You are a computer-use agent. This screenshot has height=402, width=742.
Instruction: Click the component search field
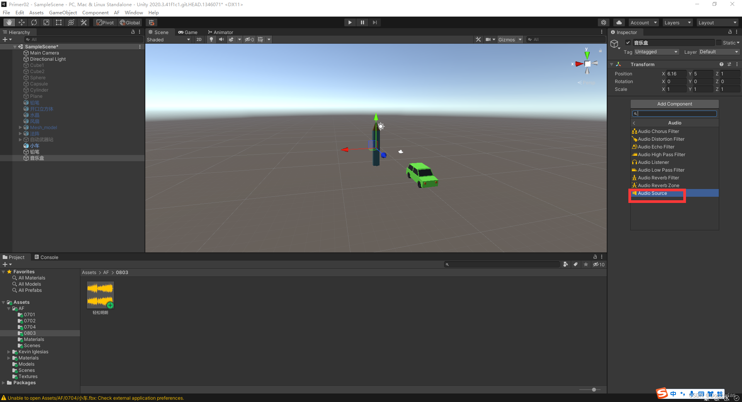(x=675, y=114)
